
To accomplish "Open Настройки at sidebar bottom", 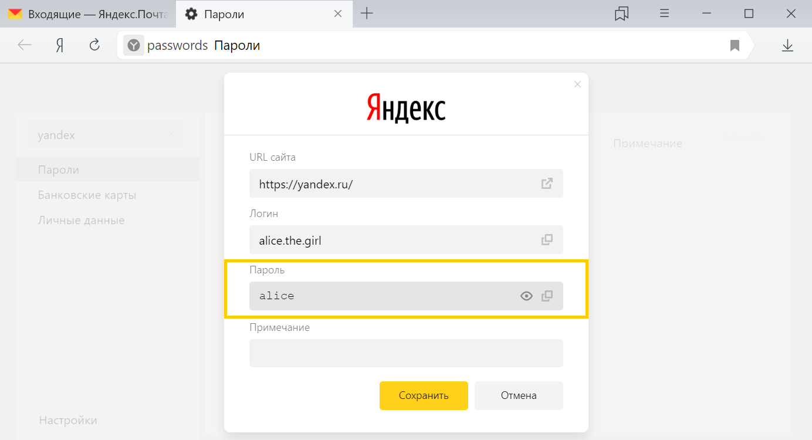I will click(x=68, y=421).
